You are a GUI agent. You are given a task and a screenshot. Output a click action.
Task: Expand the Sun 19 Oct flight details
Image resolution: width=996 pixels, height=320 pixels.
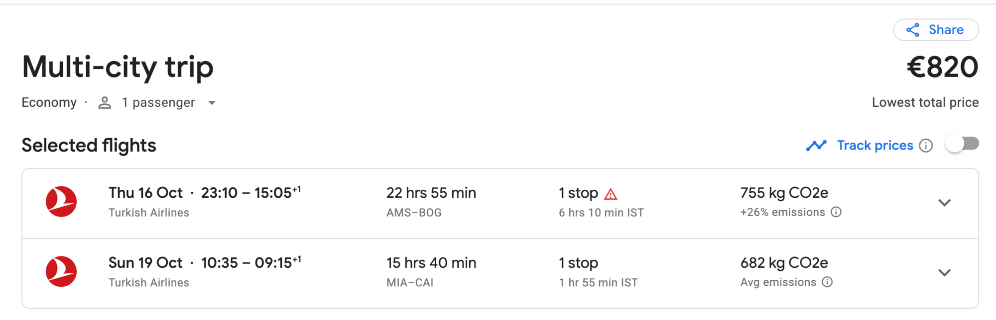(x=944, y=273)
